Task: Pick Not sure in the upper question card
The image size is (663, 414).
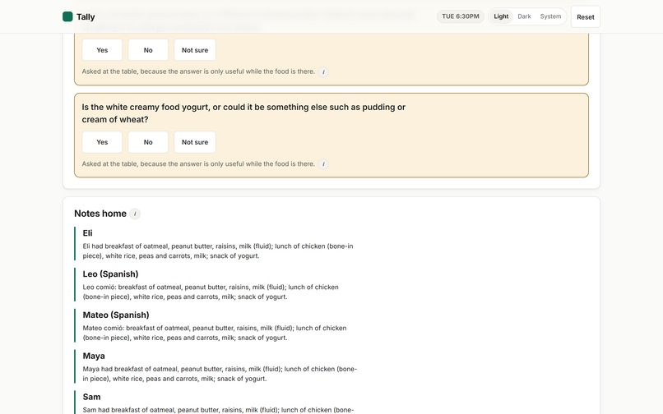Action: [x=195, y=50]
